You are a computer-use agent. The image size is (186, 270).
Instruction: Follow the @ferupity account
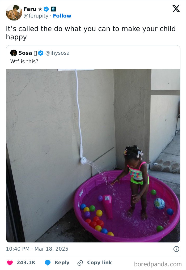point(62,16)
